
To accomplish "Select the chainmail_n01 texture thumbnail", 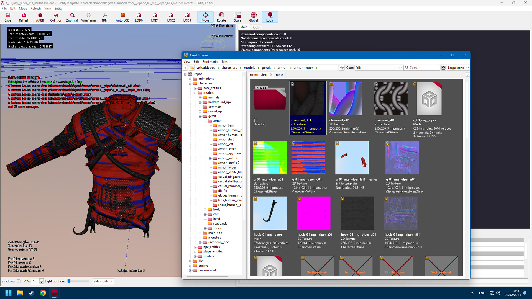I will 345,99.
